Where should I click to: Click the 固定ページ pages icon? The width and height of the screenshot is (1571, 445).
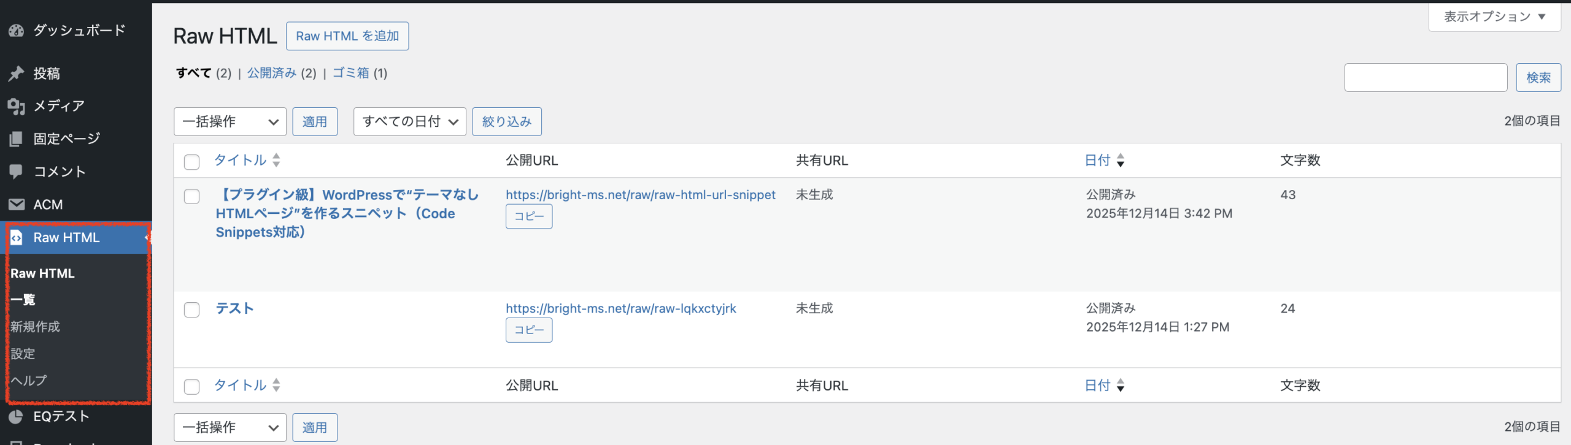point(17,139)
